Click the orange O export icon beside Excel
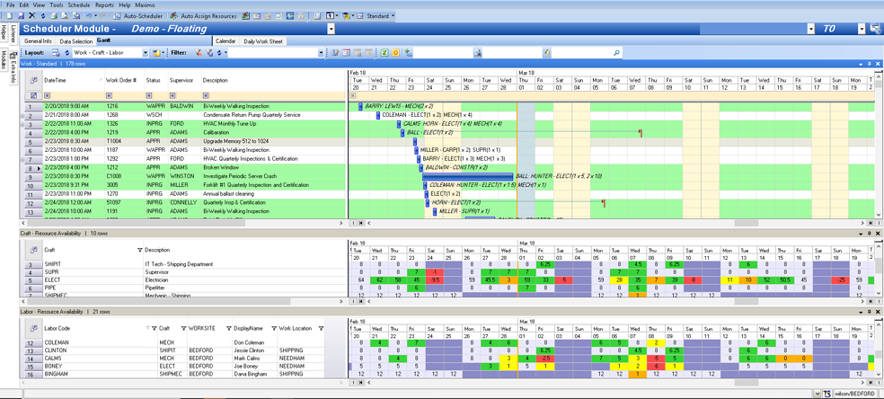This screenshot has height=399, width=884. 396,52
